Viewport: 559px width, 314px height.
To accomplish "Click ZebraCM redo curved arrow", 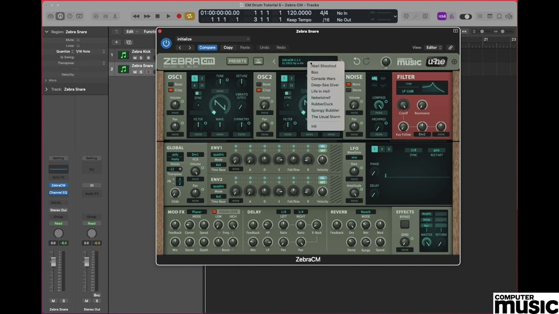I will tap(366, 61).
